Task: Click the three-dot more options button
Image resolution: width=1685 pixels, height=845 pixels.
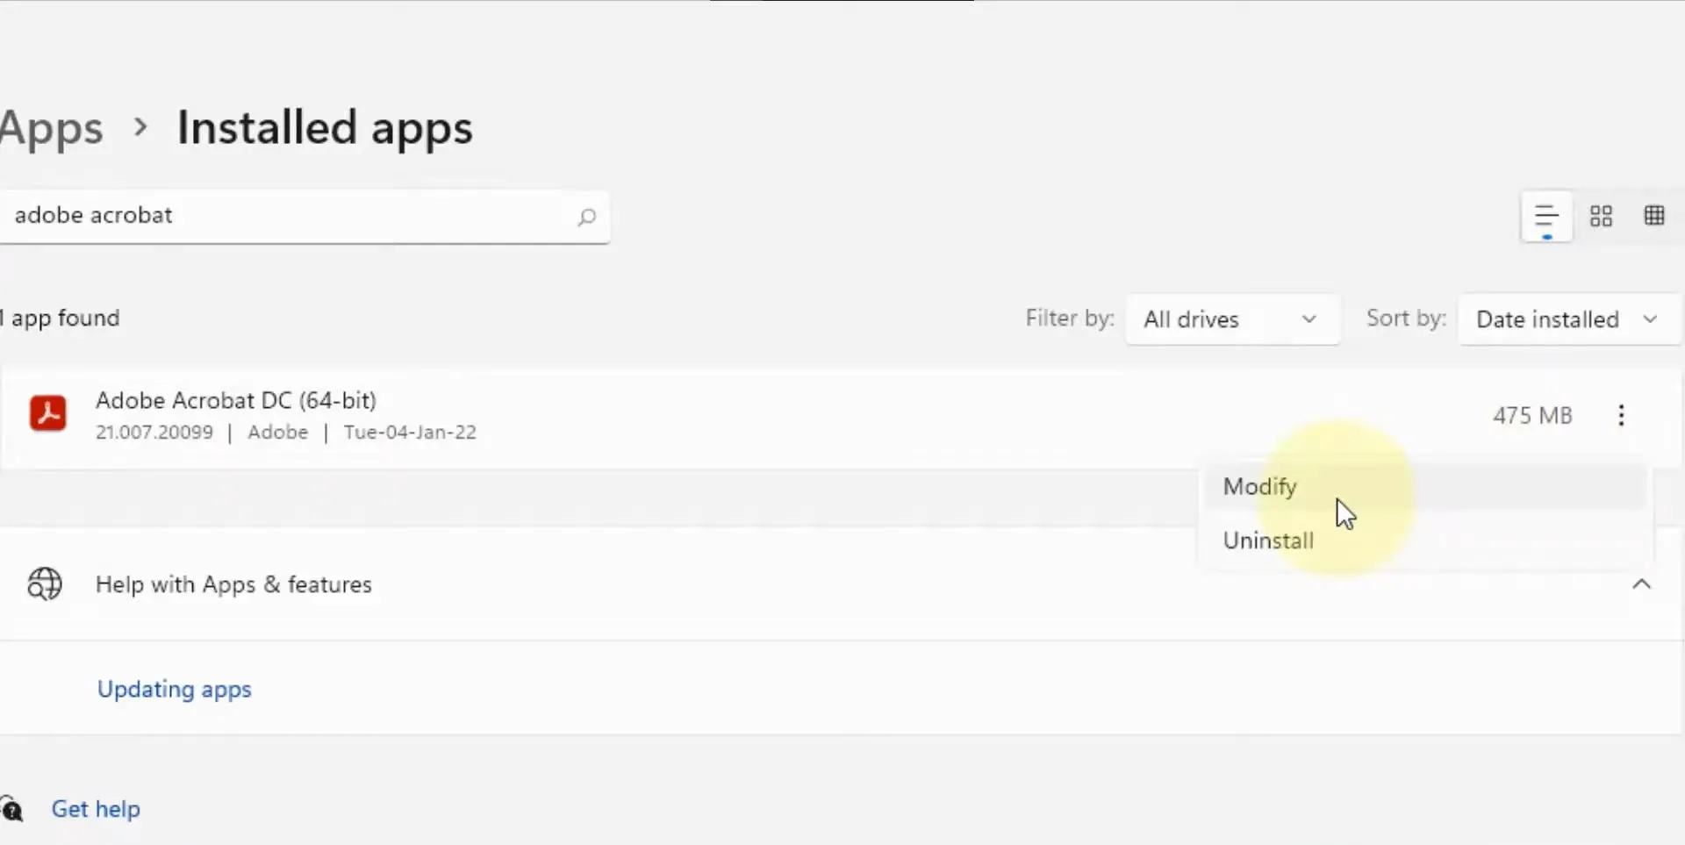Action: [1621, 415]
